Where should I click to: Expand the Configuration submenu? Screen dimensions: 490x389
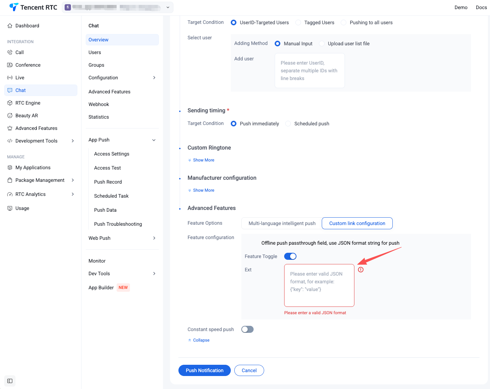click(x=154, y=78)
